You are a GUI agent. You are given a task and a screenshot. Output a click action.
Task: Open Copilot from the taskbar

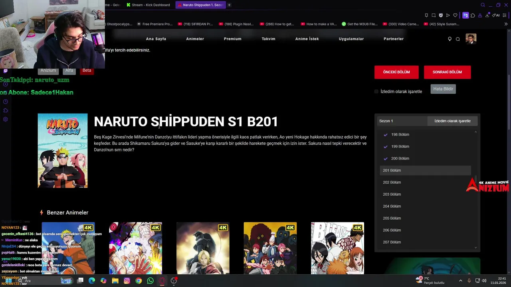103,281
